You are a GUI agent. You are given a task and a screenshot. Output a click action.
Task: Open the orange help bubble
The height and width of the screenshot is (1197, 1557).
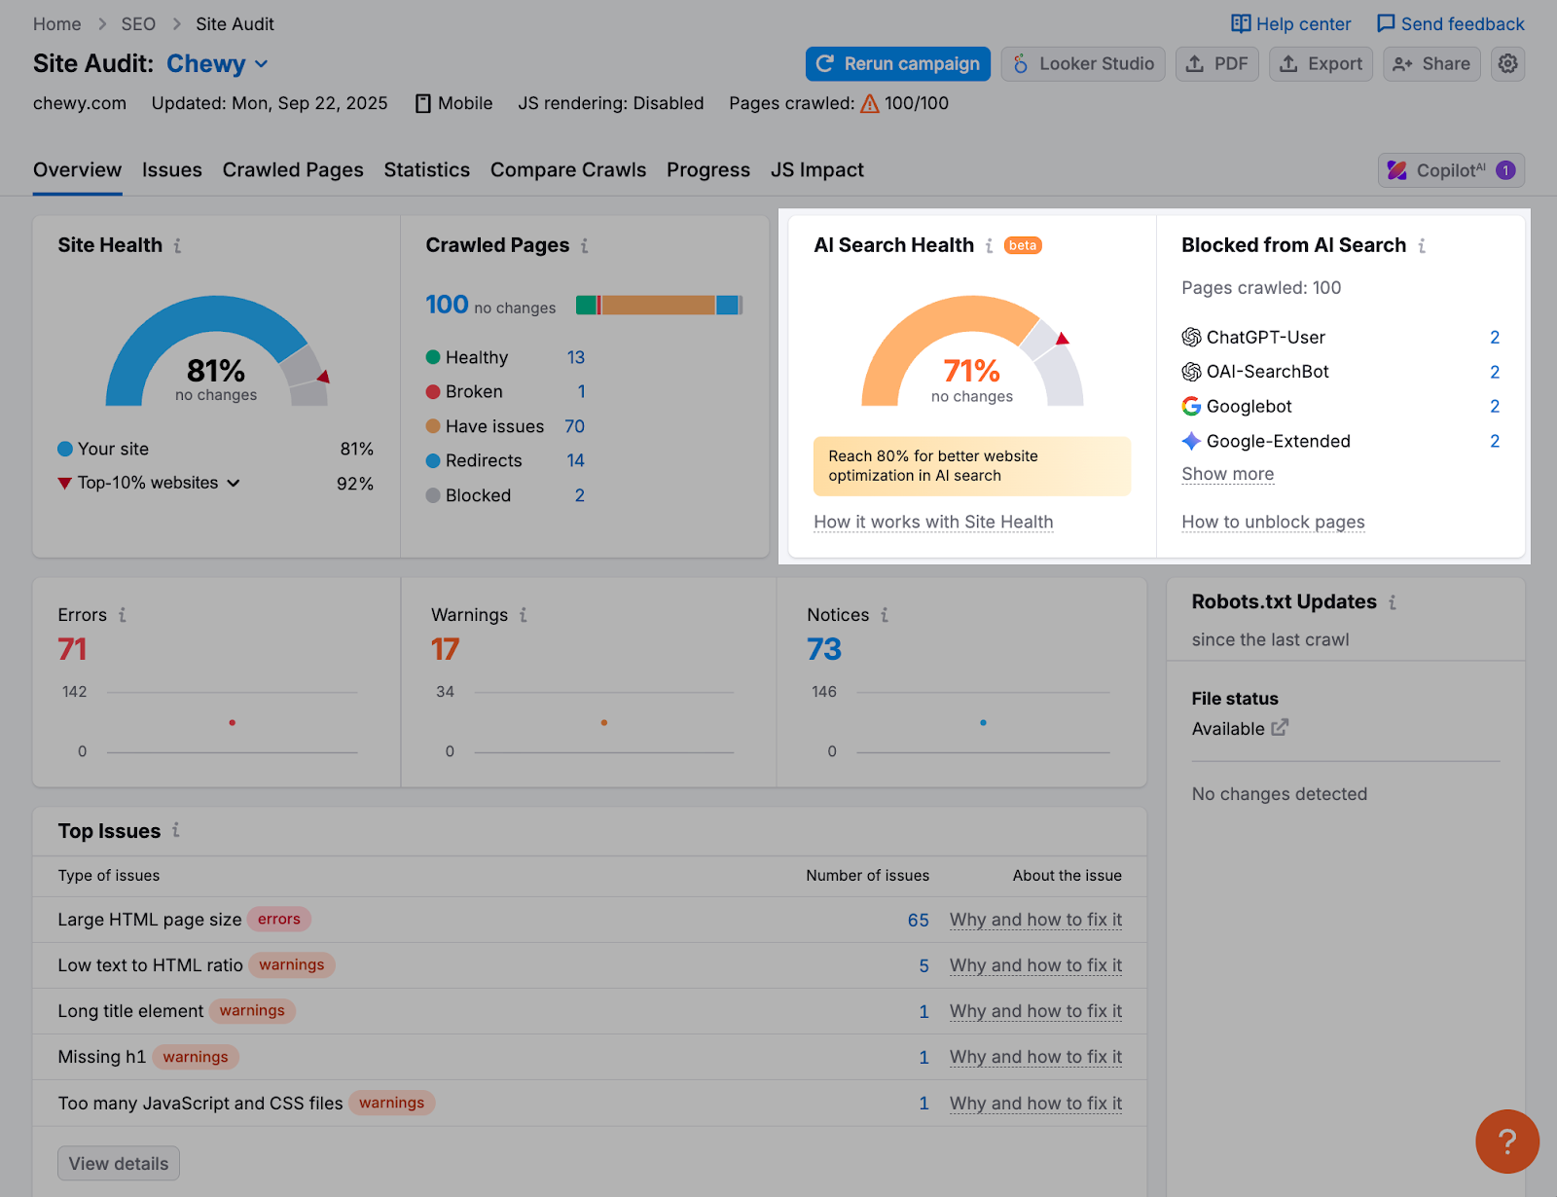pyautogui.click(x=1506, y=1142)
